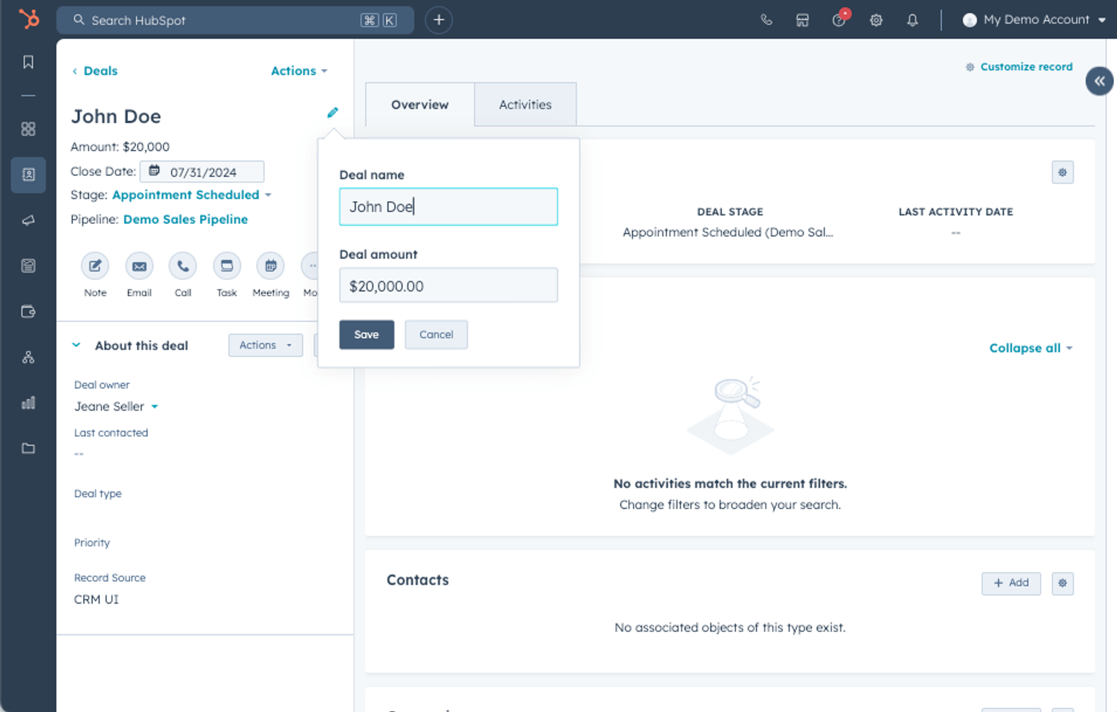Viewport: 1117px width, 712px height.
Task: Cancel the deal edit popup
Action: click(x=436, y=335)
